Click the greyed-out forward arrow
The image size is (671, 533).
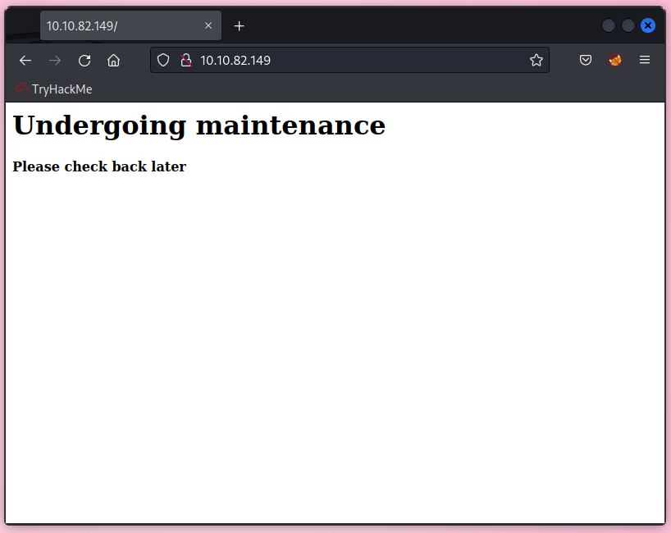(55, 60)
